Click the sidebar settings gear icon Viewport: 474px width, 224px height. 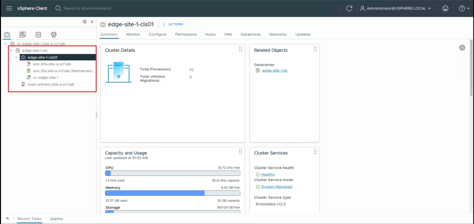[x=85, y=22]
